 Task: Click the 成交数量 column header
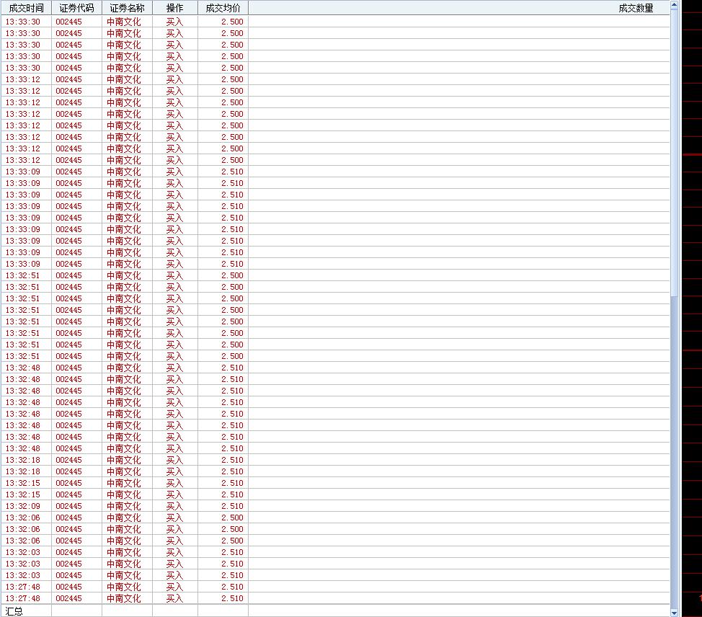click(x=459, y=8)
